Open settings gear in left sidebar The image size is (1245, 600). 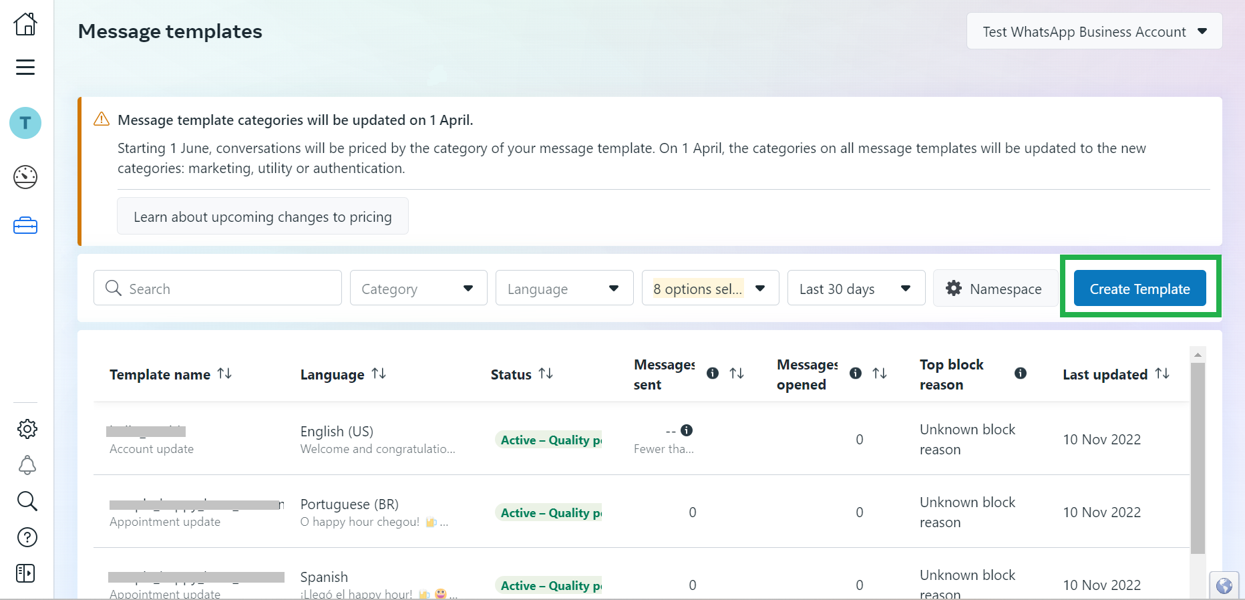[x=27, y=429]
